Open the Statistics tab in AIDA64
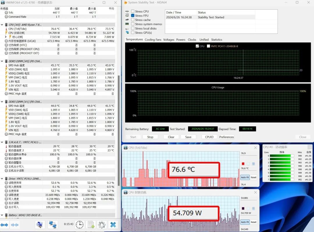The image size is (314, 232). click(217, 40)
